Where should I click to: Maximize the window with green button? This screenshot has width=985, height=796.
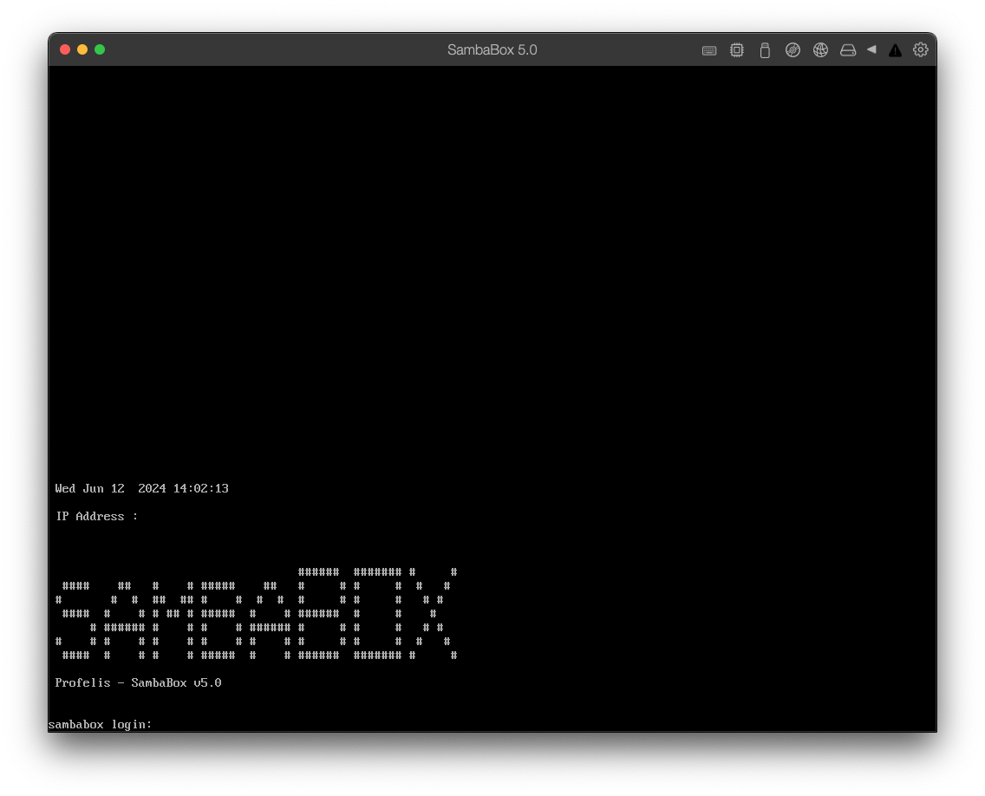100,49
